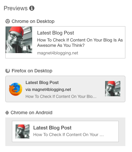Click the large Firefox logo in notification
This screenshot has height=152, width=132.
(x=16, y=89)
